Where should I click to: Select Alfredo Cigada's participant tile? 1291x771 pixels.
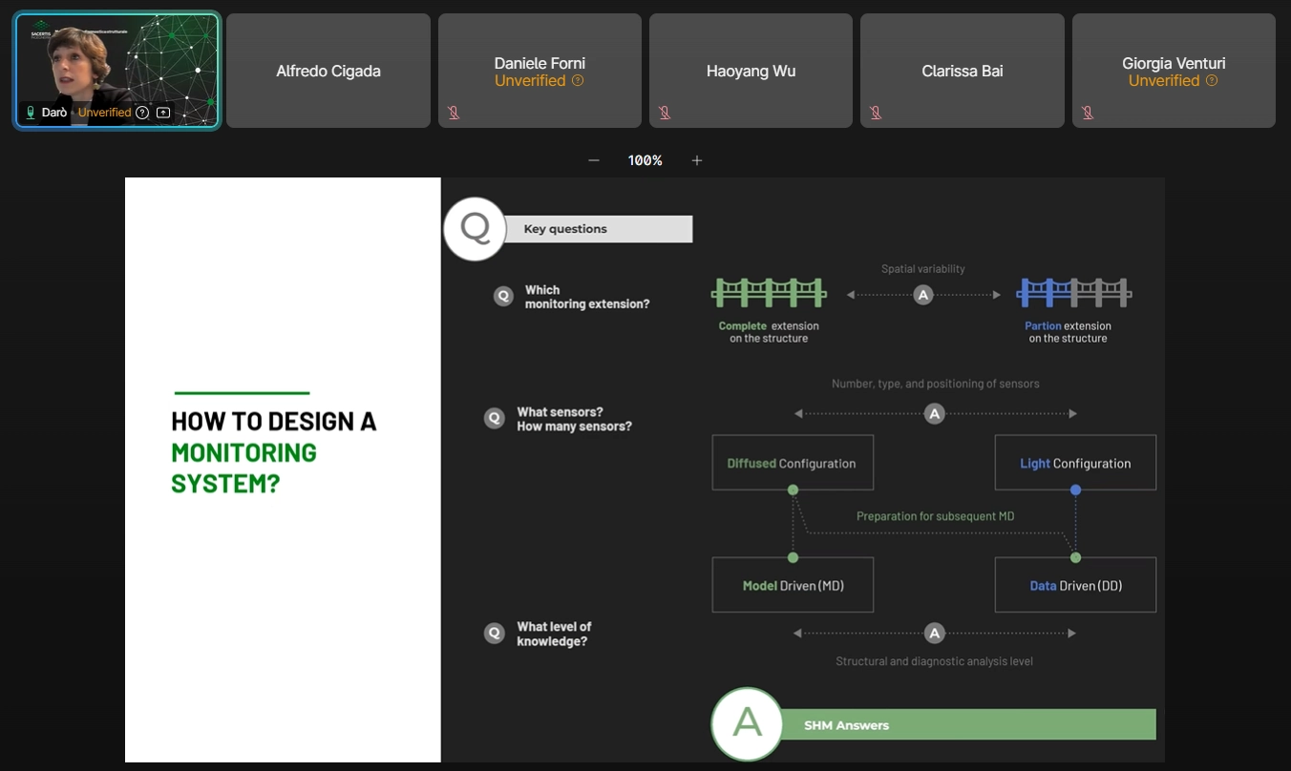click(x=328, y=71)
